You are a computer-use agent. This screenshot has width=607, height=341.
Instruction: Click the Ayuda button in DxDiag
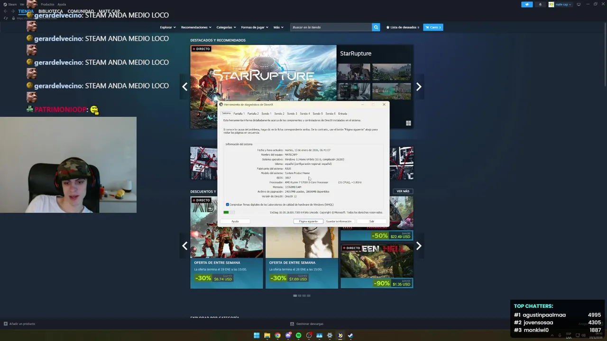click(235, 221)
